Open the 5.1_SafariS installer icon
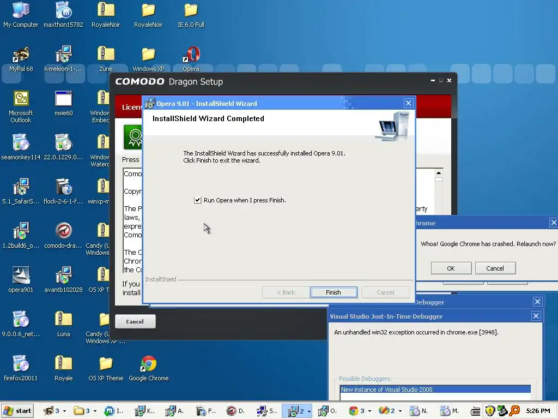Image resolution: width=558 pixels, height=419 pixels. click(x=21, y=191)
